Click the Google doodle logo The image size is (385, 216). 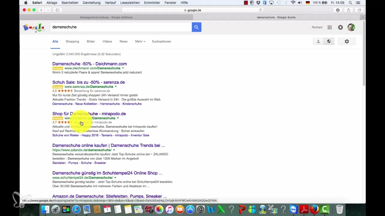coord(34,28)
